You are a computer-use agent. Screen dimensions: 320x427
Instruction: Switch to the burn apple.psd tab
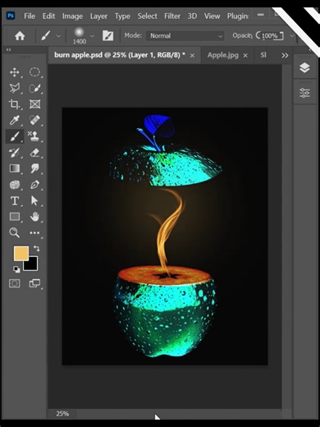(120, 55)
